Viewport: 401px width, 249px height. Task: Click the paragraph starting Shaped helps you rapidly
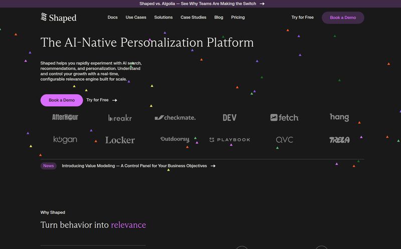click(91, 71)
